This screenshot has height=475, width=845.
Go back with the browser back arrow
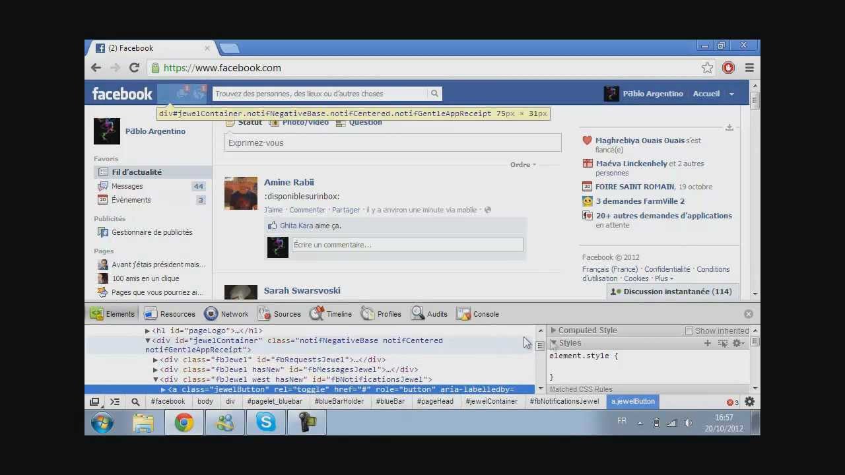[96, 68]
